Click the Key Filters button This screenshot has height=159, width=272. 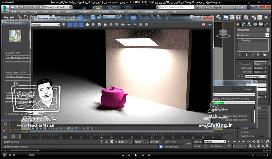(x=217, y=146)
